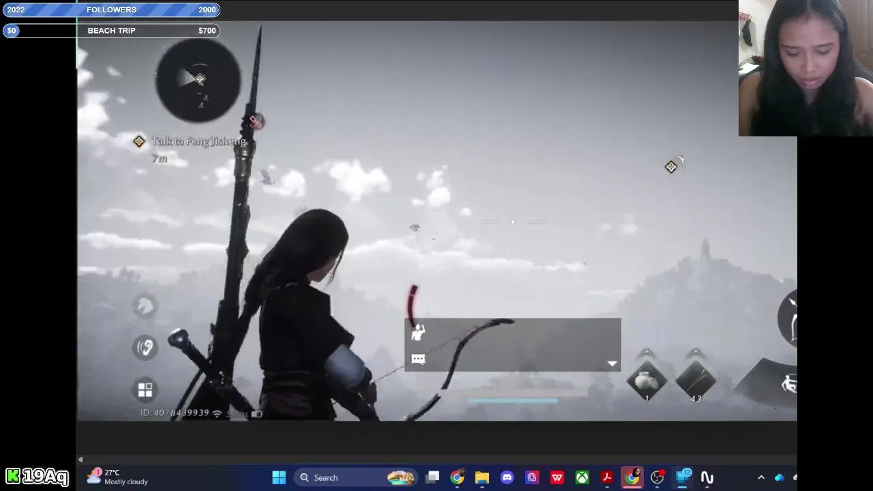Switch to the active Chrome profile window
This screenshot has height=491, width=873.
pyautogui.click(x=632, y=477)
